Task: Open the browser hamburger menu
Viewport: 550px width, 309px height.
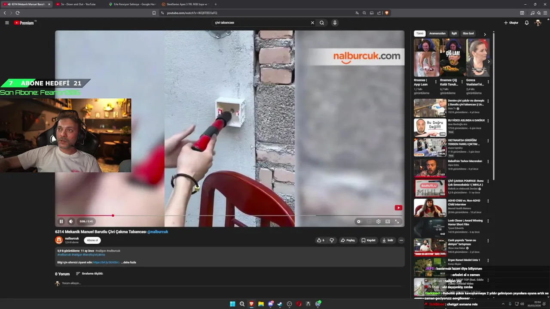Action: click(x=545, y=13)
